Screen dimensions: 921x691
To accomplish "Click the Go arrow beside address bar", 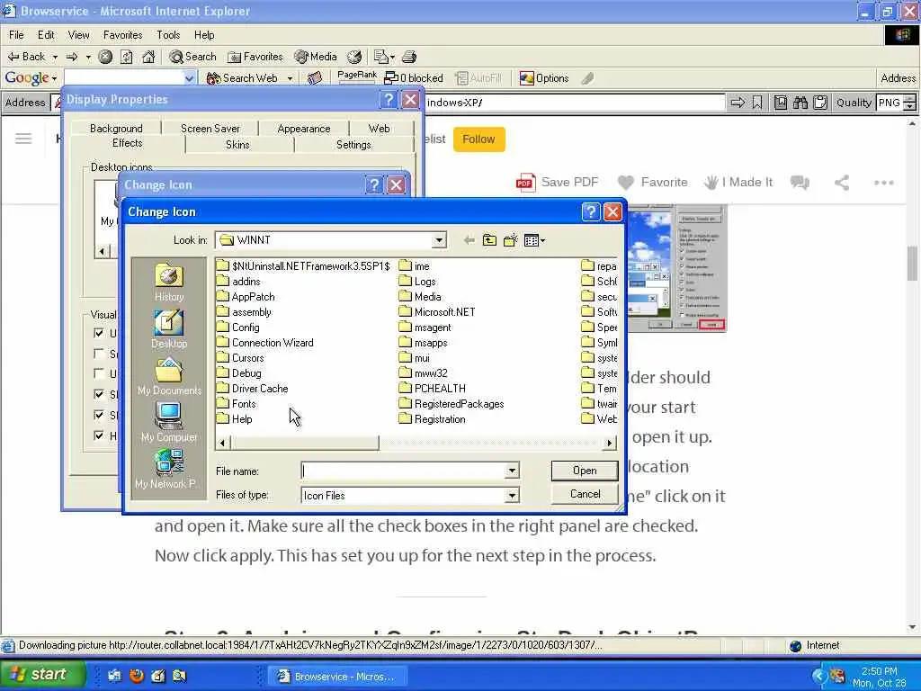I will (738, 103).
